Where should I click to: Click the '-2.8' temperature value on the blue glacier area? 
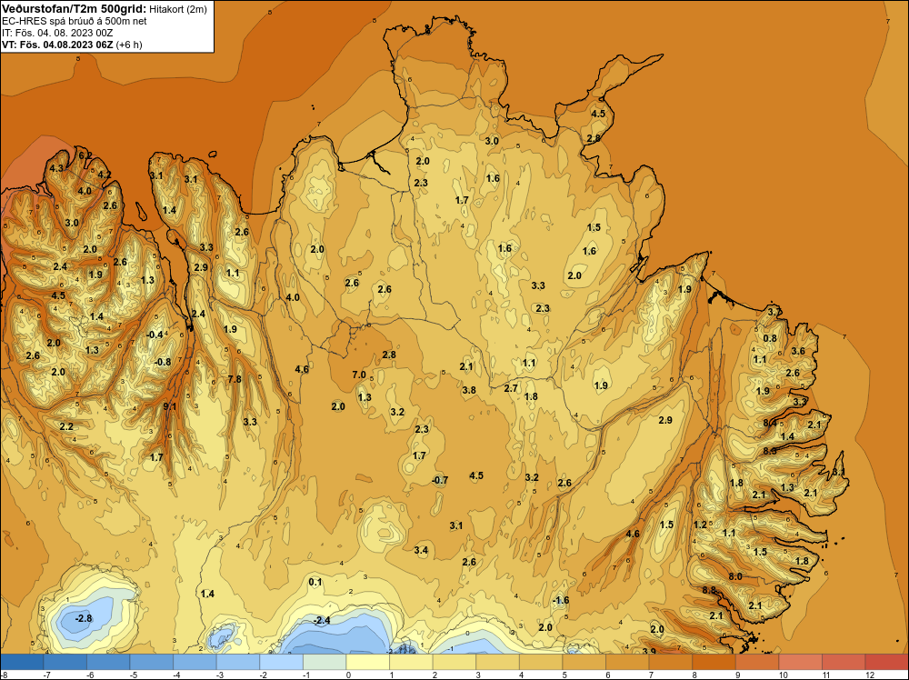coord(84,618)
